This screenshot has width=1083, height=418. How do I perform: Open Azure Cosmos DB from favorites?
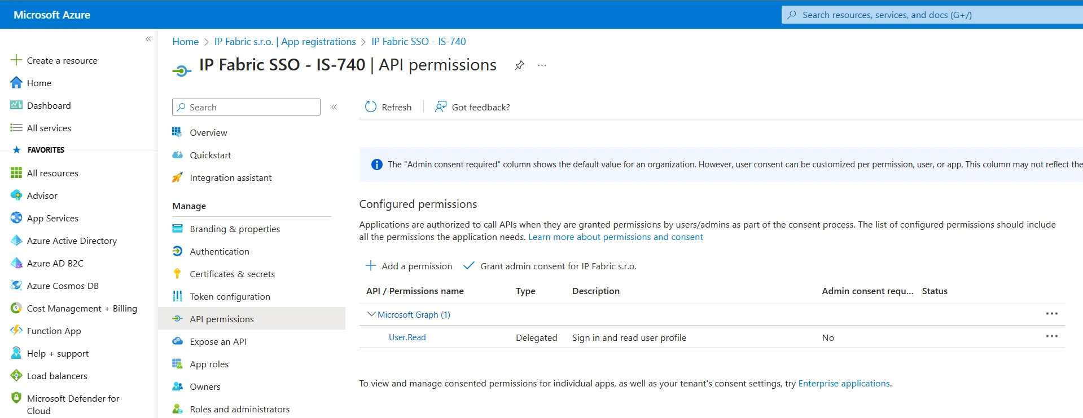pos(62,286)
